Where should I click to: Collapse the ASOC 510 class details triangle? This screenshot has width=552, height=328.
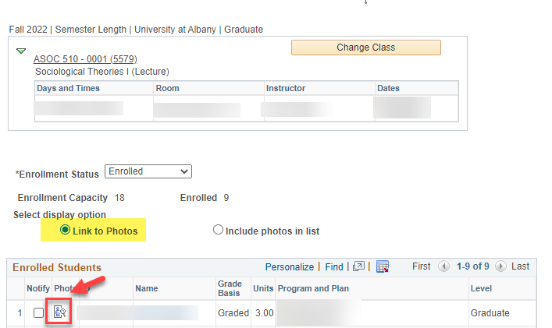tap(21, 51)
